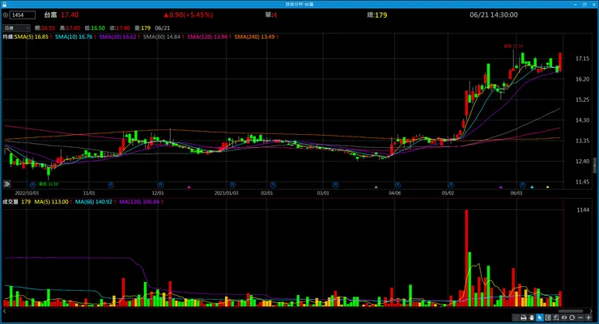599x324 pixels.
Task: Click the monthly marker circle above 06/01
Action: [522, 185]
